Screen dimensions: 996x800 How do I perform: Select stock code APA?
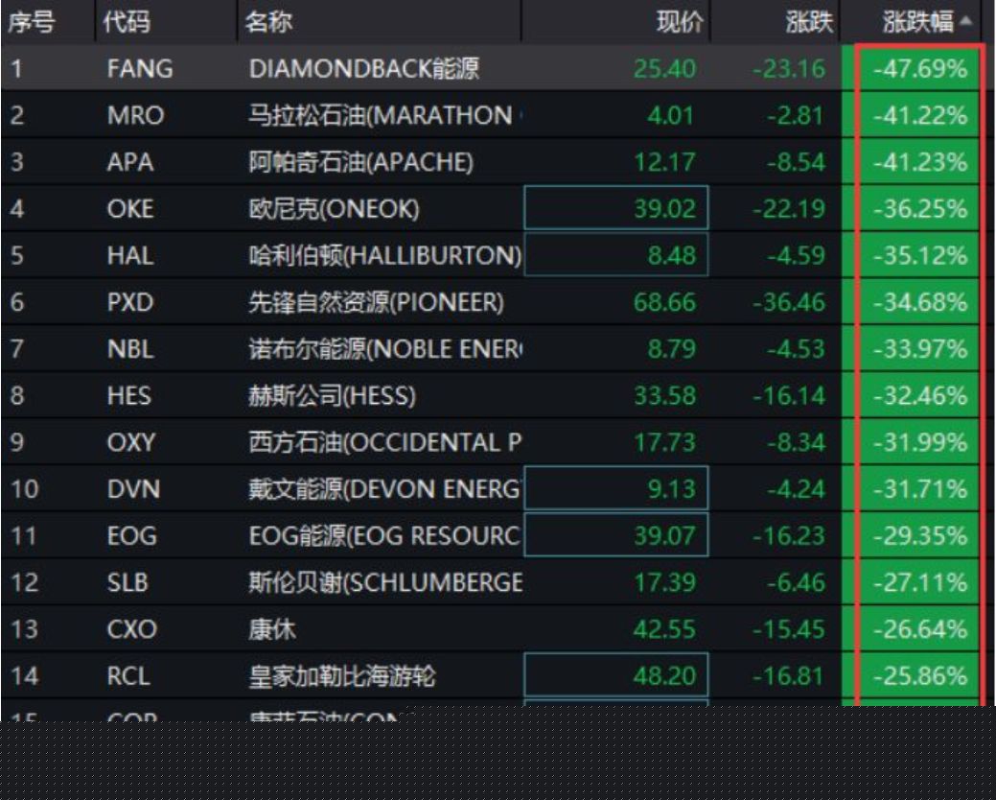(130, 162)
